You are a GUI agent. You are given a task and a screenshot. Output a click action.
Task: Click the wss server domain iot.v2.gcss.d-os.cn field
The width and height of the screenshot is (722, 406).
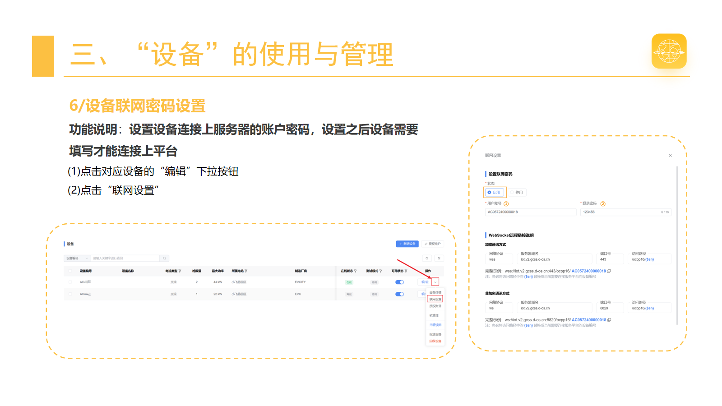(x=554, y=259)
